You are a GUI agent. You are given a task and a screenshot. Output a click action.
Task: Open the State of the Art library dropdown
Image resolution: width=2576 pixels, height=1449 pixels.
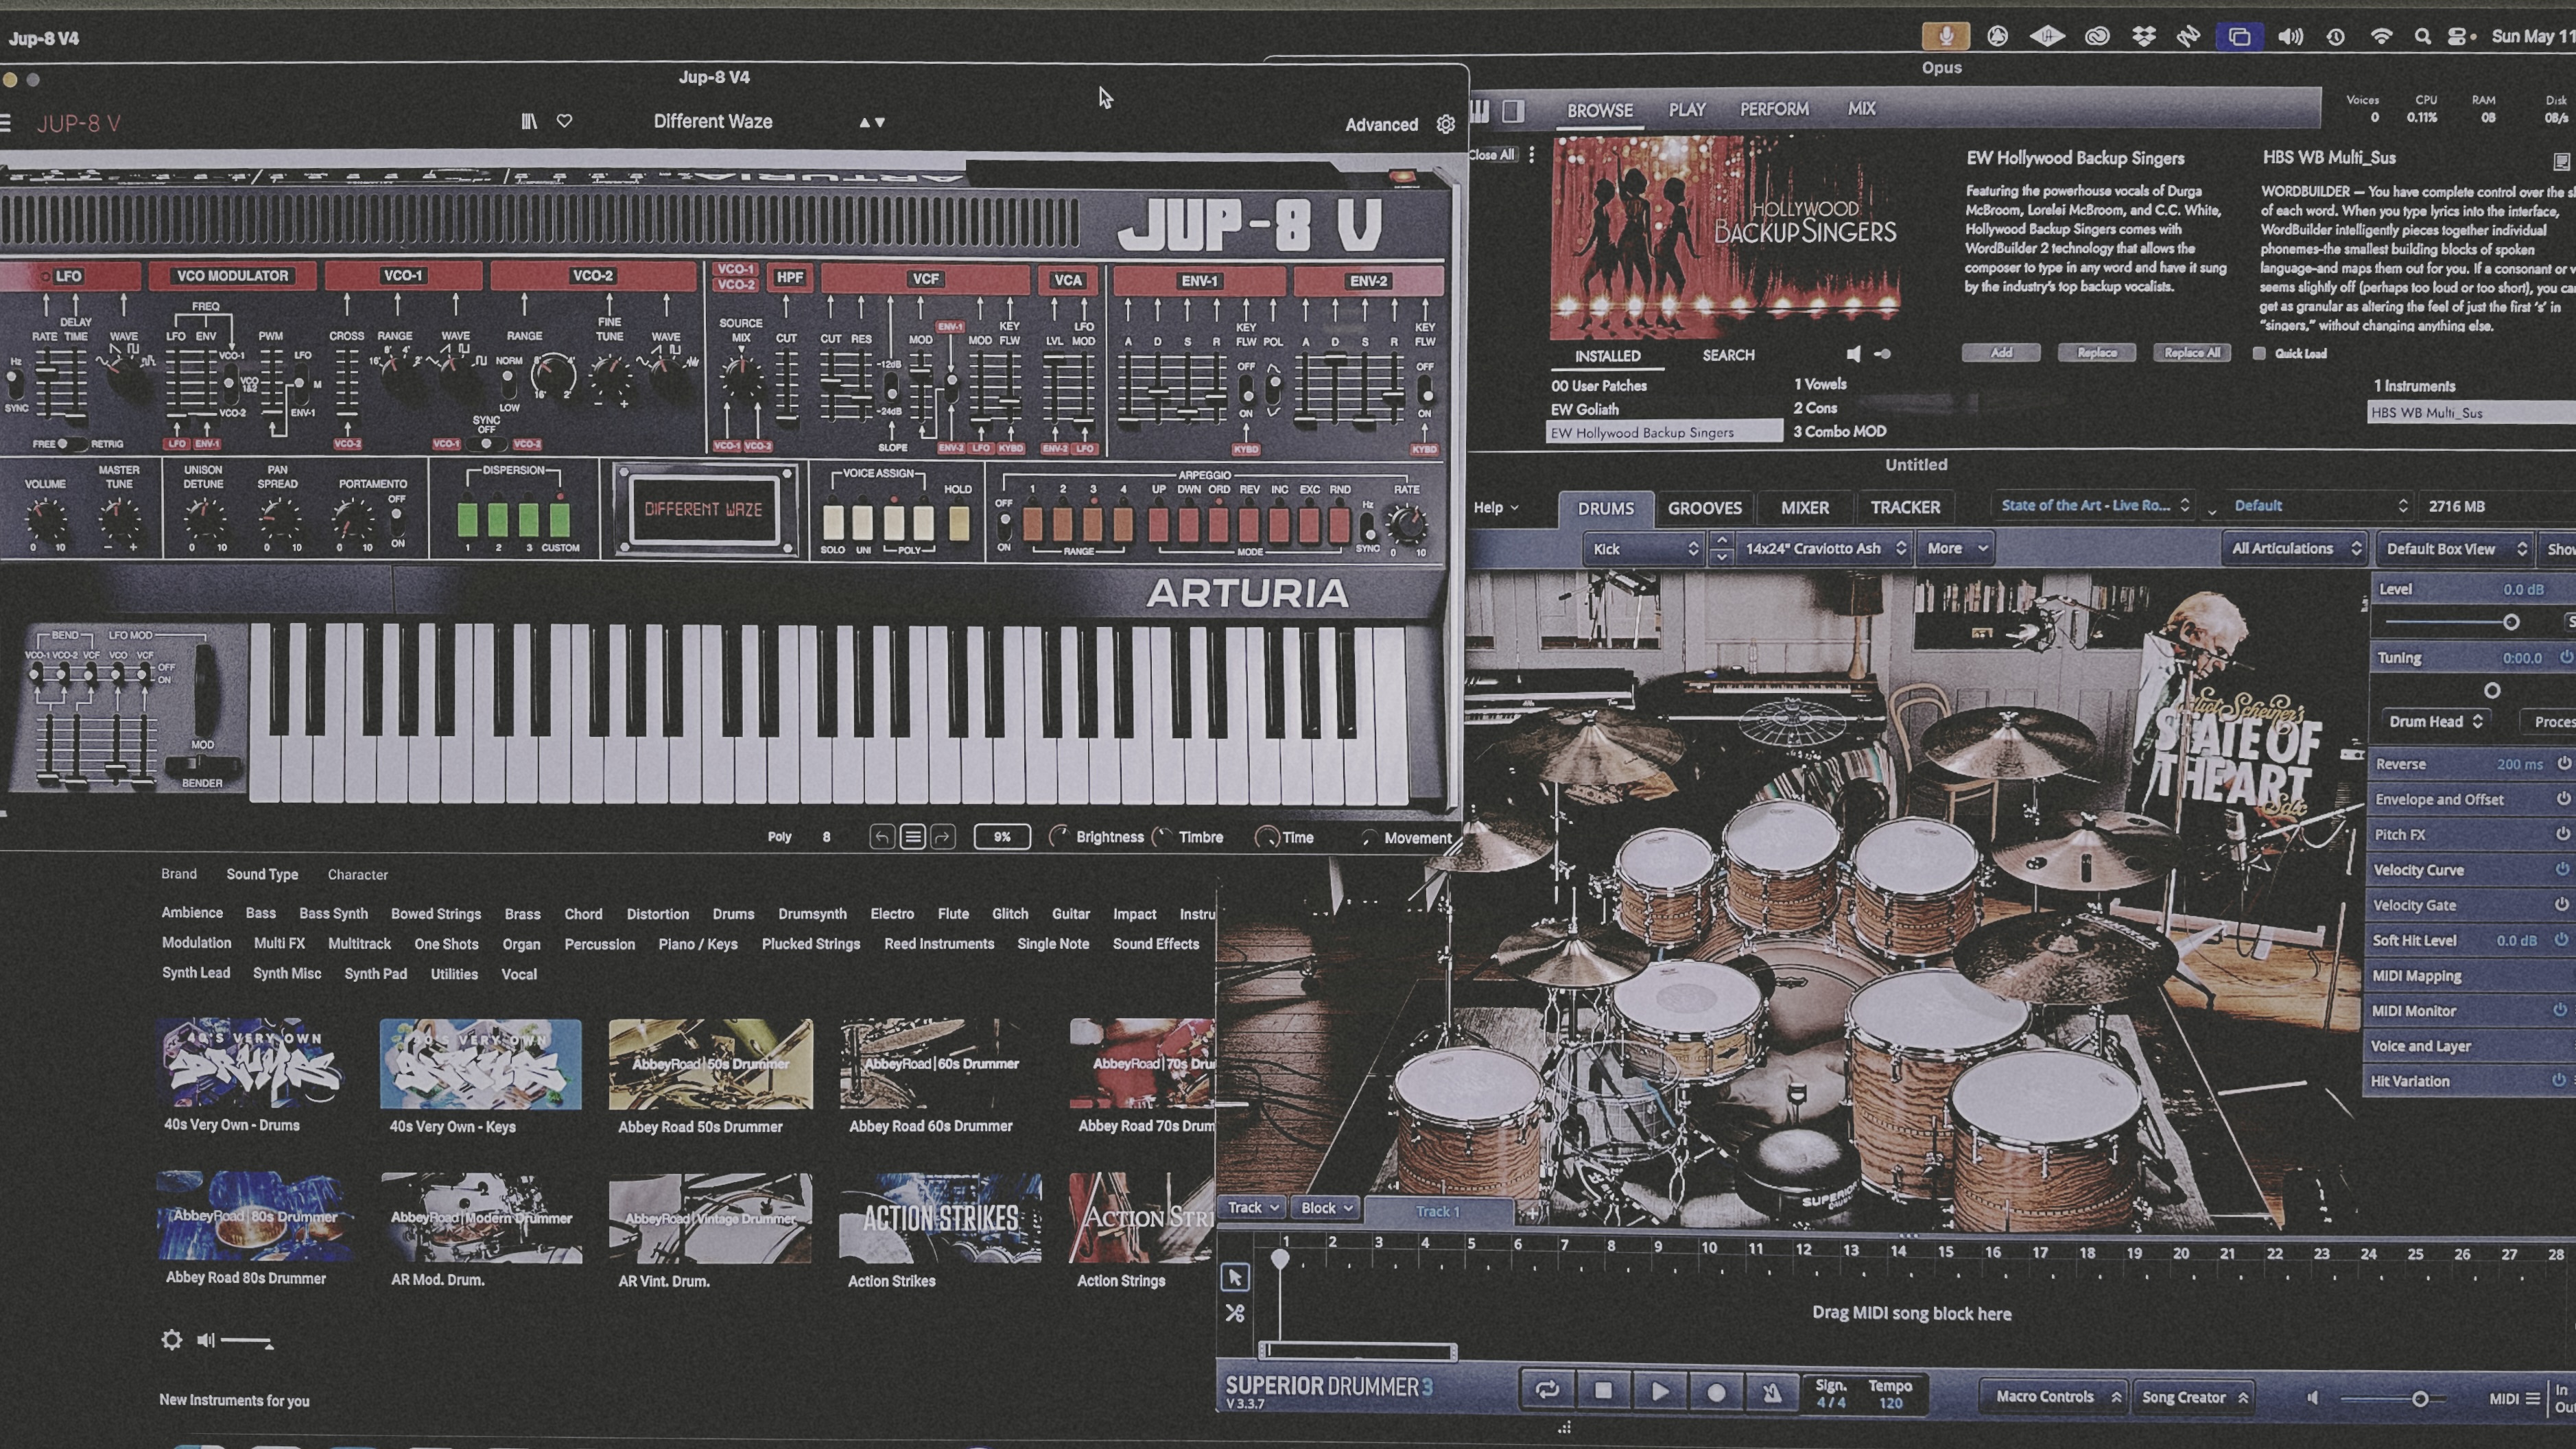click(x=2095, y=505)
